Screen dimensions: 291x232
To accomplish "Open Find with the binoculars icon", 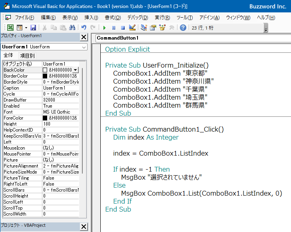I will point(72,28).
